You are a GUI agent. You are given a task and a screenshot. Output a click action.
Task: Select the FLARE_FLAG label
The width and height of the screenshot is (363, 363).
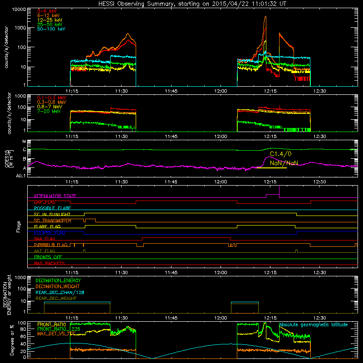47,226
